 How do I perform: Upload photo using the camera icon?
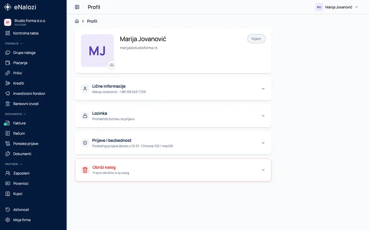pos(112,65)
